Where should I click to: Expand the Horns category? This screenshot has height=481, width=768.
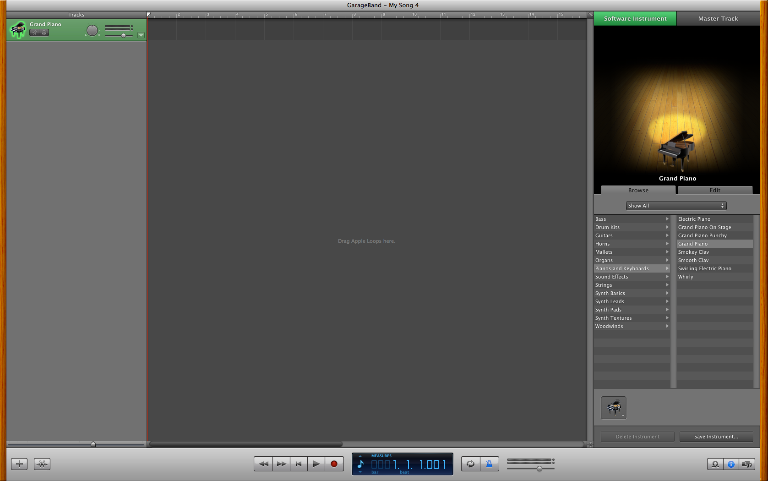(x=632, y=244)
